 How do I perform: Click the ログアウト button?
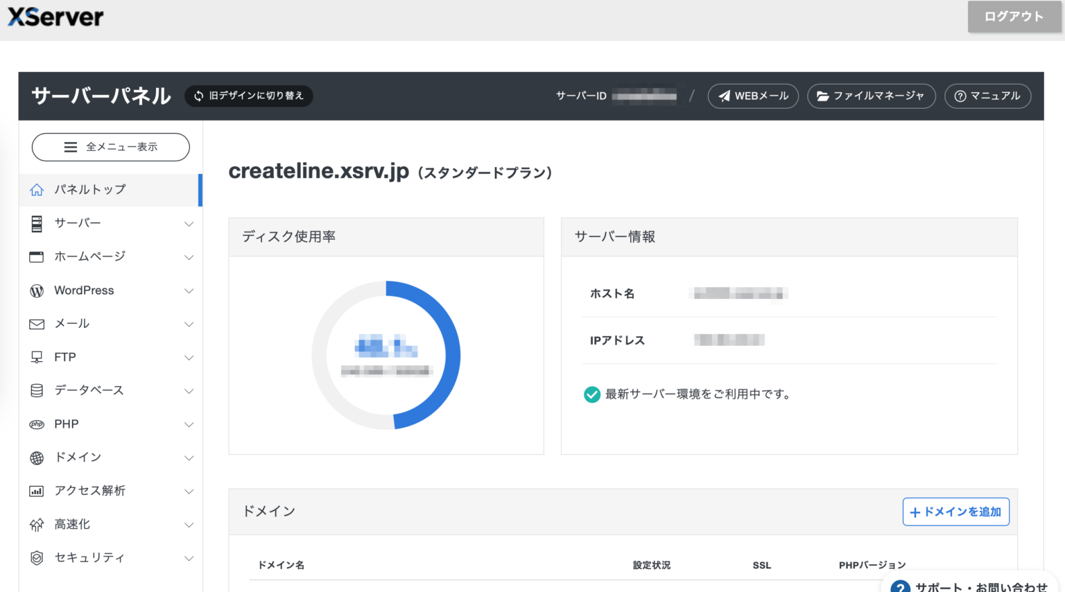pos(1014,17)
